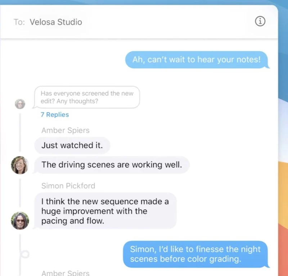Select the 'Just watched it.' message bubble

pyautogui.click(x=72, y=145)
